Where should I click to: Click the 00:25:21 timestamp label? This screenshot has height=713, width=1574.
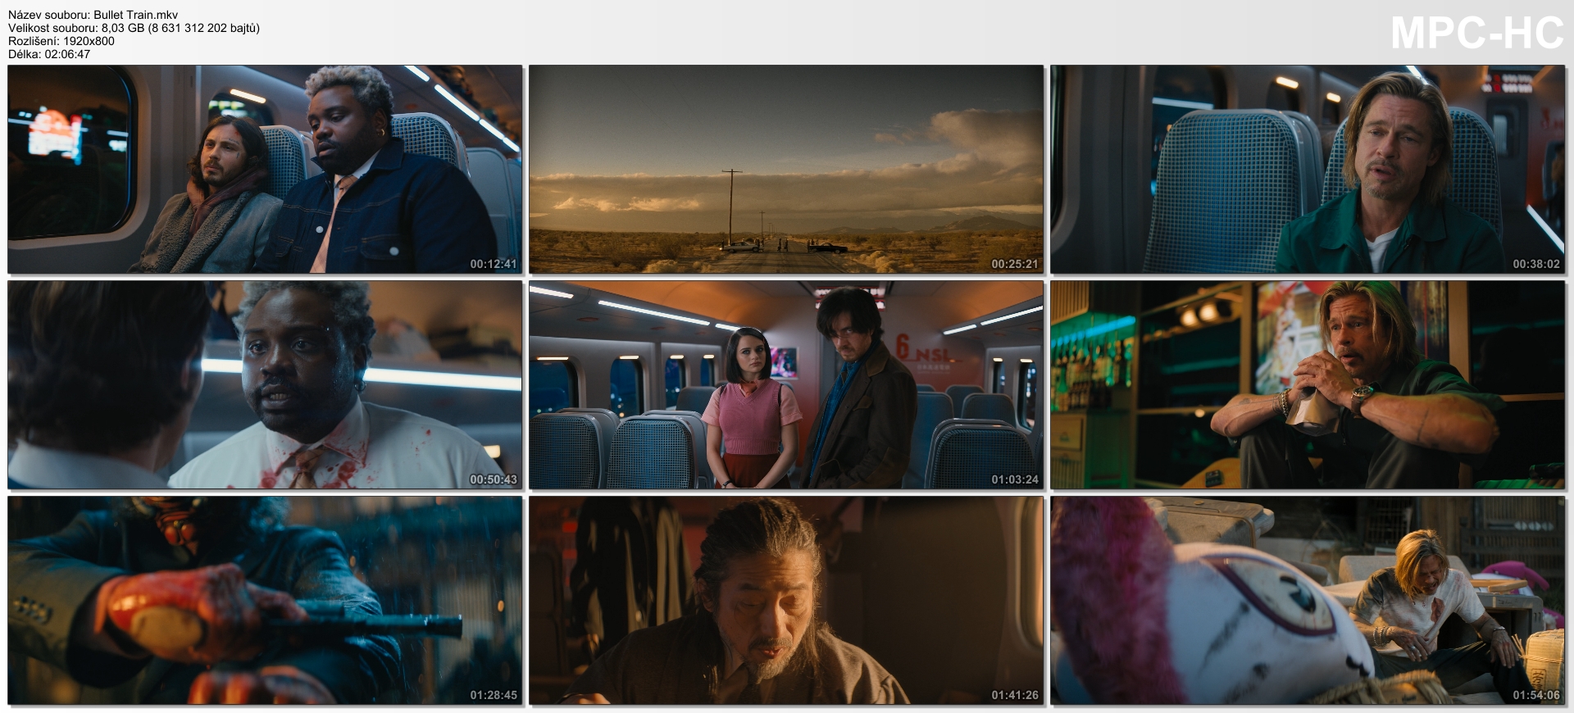pyautogui.click(x=1015, y=264)
